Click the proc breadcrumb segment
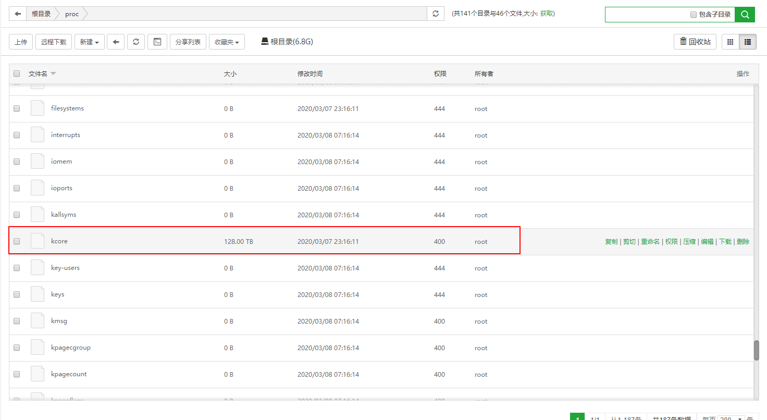This screenshot has height=420, width=767. coord(72,14)
